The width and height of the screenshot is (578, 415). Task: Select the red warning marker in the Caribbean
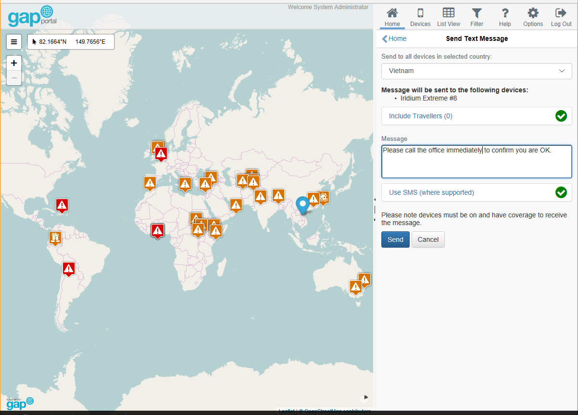[62, 206]
